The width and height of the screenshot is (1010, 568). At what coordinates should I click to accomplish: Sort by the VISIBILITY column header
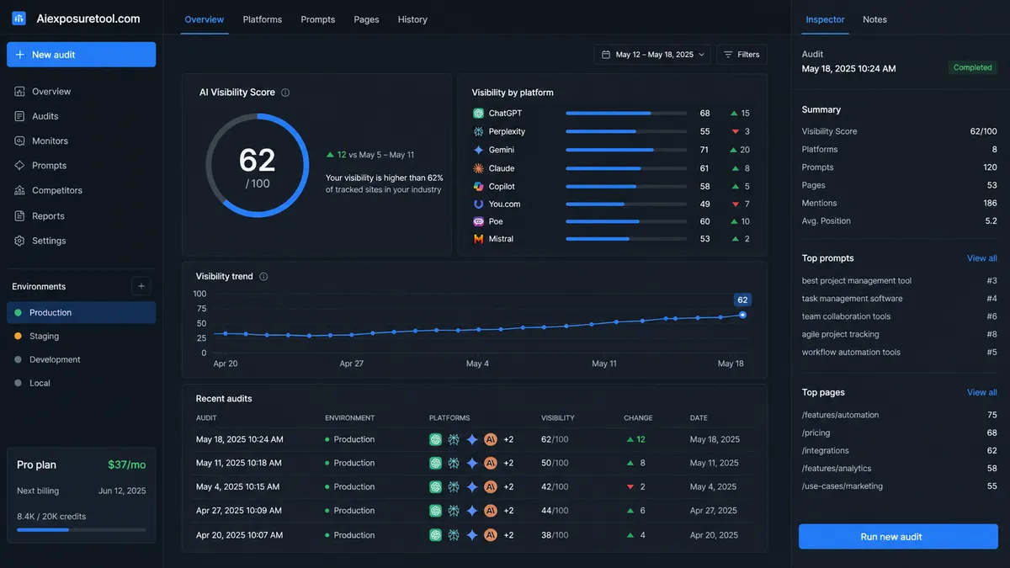558,417
